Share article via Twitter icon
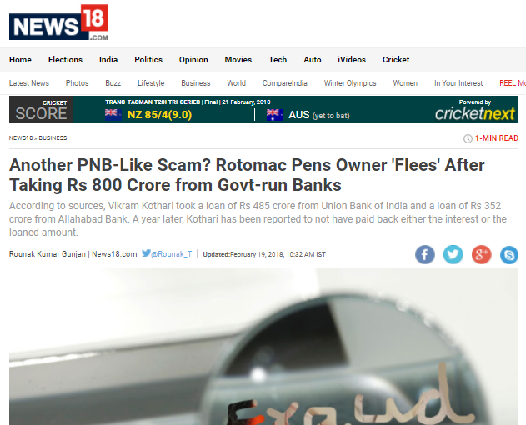Viewport: 526px width, 425px height. coord(453,255)
